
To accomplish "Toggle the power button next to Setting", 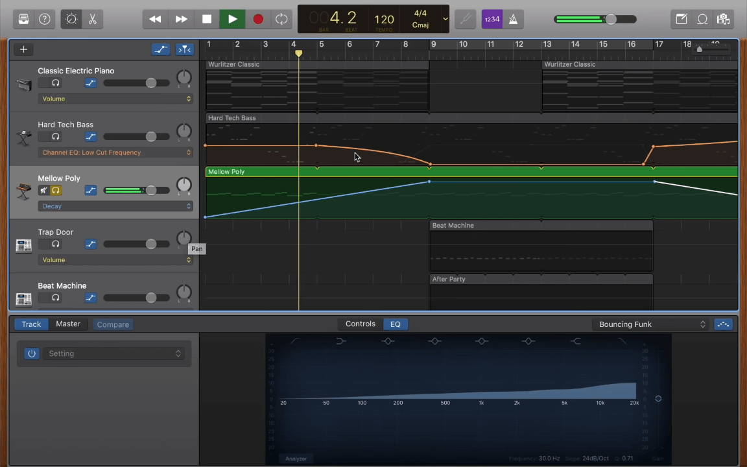I will [x=32, y=353].
